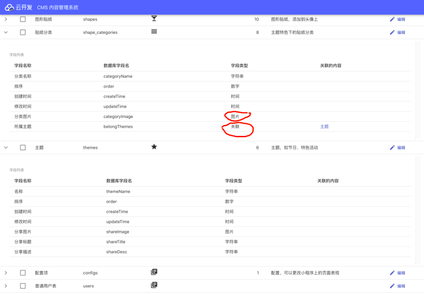Expand the 配置项 collection row
The image size is (424, 294).
[x=6, y=272]
